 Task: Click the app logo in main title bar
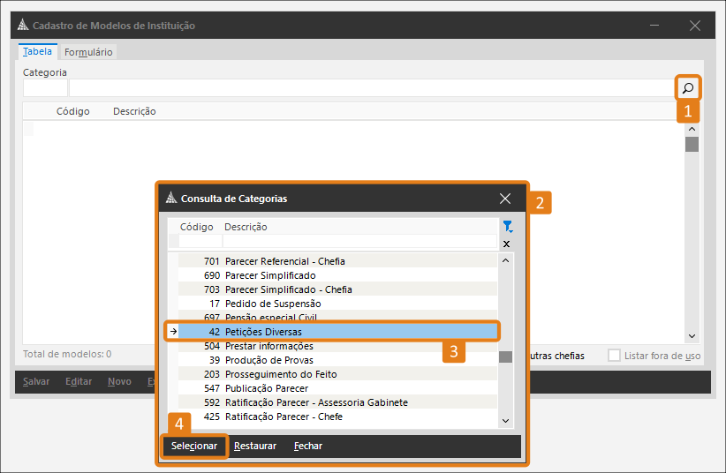[22, 26]
